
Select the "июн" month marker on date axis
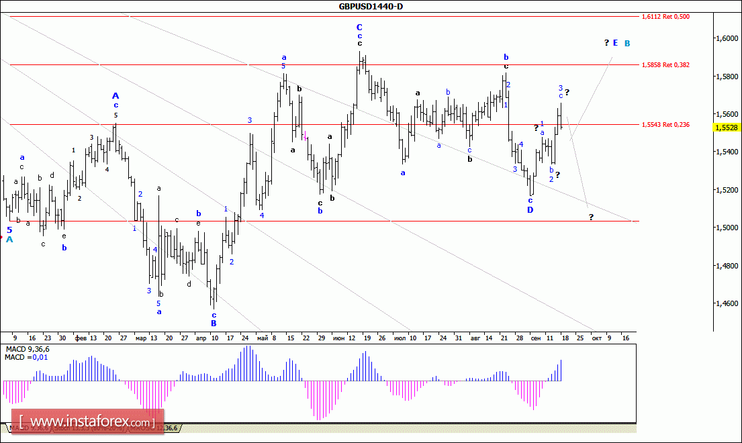click(338, 338)
